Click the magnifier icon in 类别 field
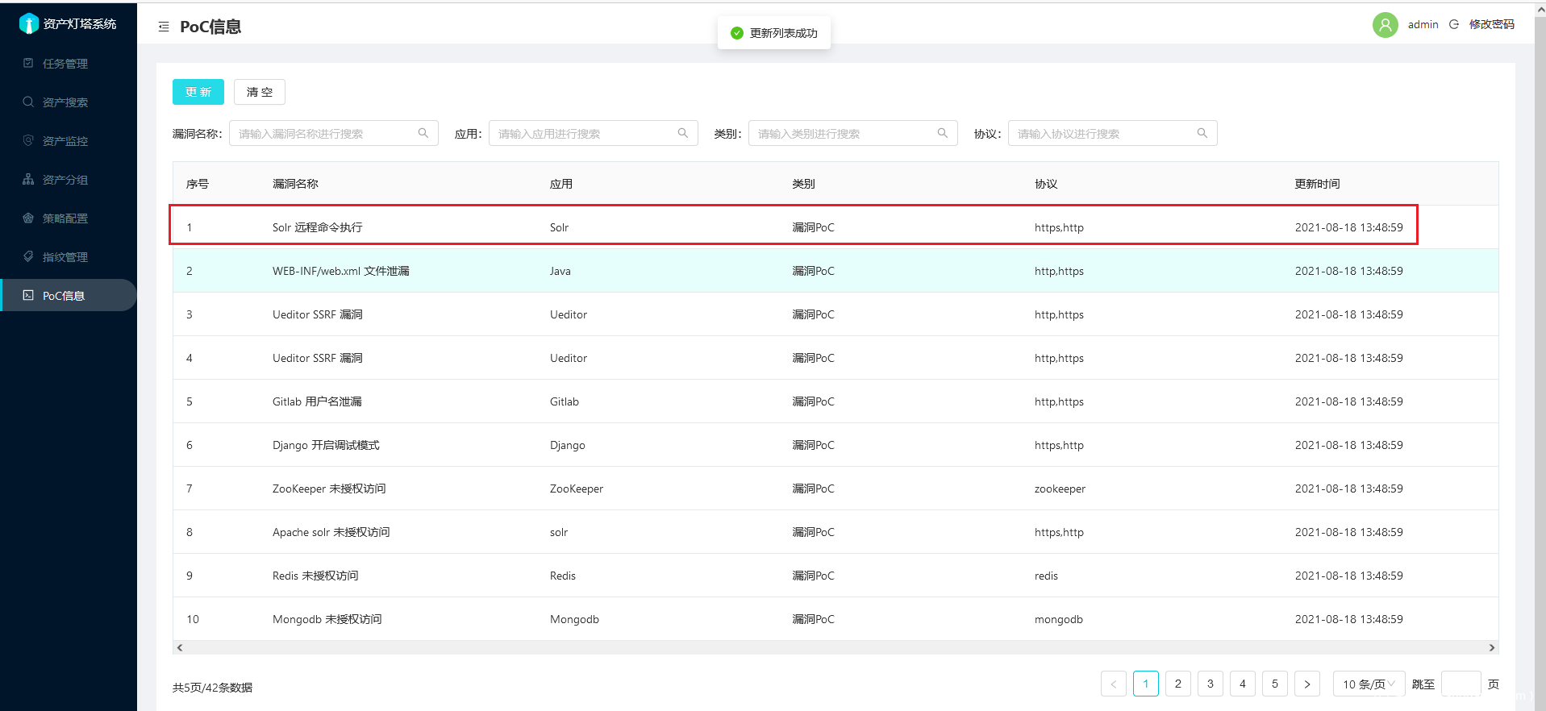This screenshot has width=1546, height=711. click(x=942, y=133)
